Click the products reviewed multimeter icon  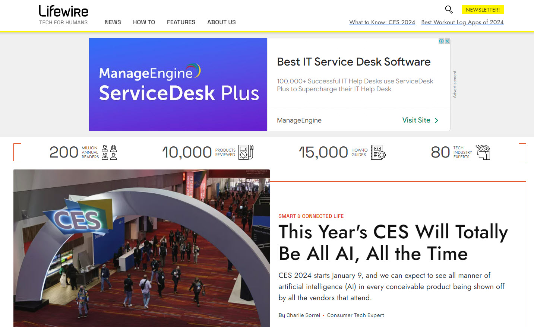(246, 152)
